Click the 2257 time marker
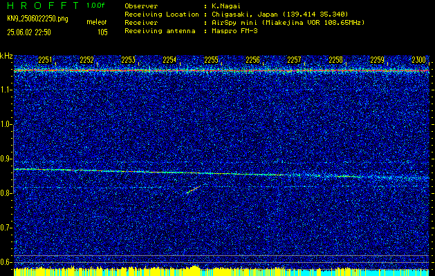Screen dimensions: 435x276 pyautogui.click(x=294, y=60)
